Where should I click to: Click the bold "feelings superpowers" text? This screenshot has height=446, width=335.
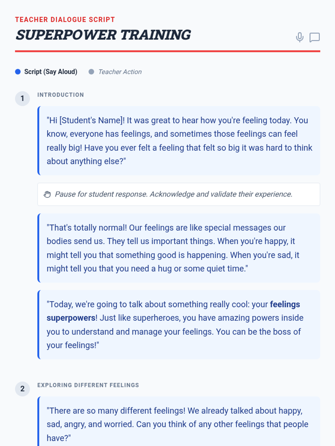(285, 304)
